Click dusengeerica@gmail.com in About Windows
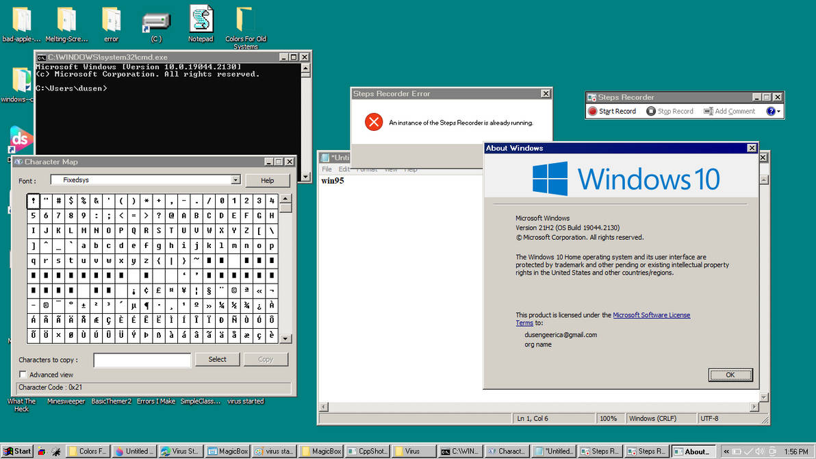 coord(561,335)
